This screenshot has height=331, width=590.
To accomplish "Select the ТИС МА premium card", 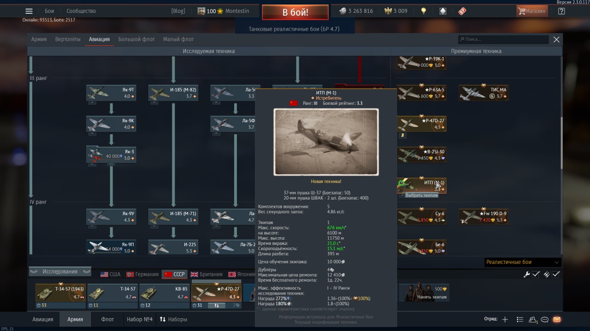I will 484,93.
